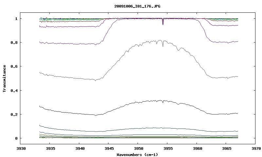The image size is (262, 157).
Task: Click the x-axis tick label 3945
Action: [109, 148]
